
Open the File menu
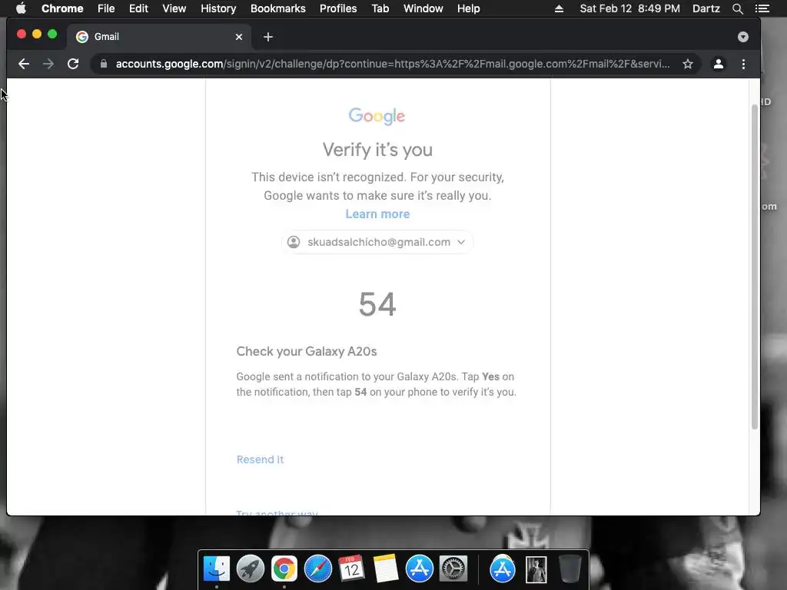(x=106, y=8)
